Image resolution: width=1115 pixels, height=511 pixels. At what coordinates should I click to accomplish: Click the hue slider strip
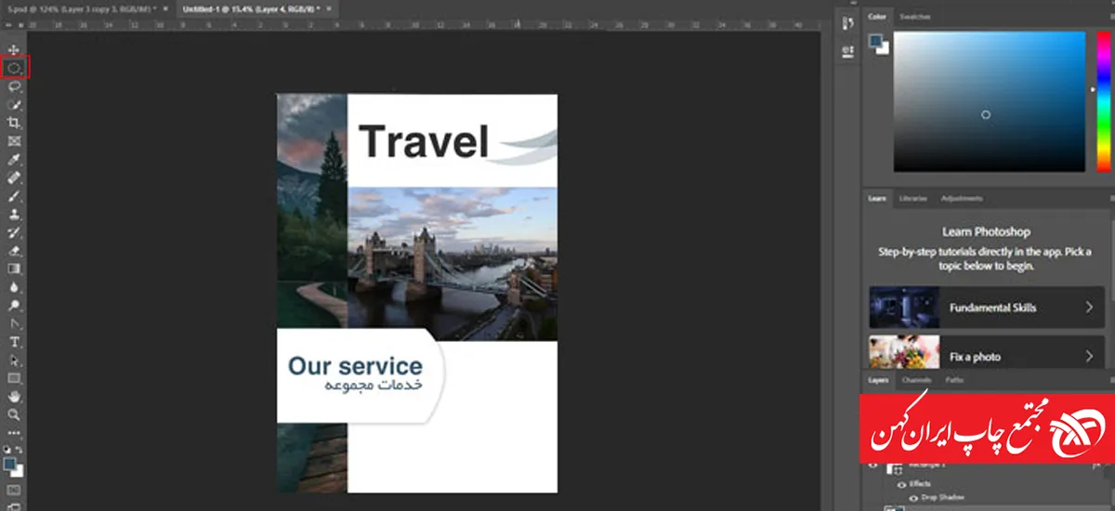click(x=1103, y=101)
